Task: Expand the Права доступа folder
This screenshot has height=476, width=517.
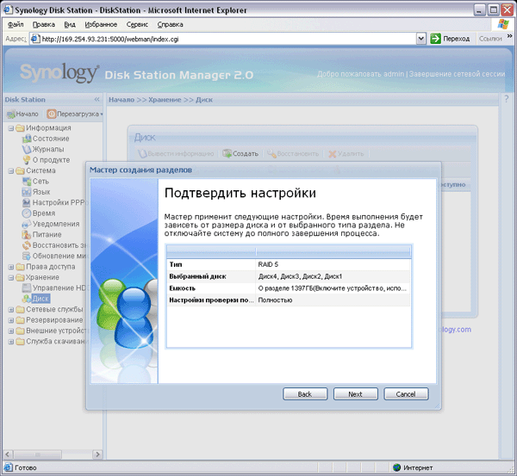Action: tap(11, 267)
